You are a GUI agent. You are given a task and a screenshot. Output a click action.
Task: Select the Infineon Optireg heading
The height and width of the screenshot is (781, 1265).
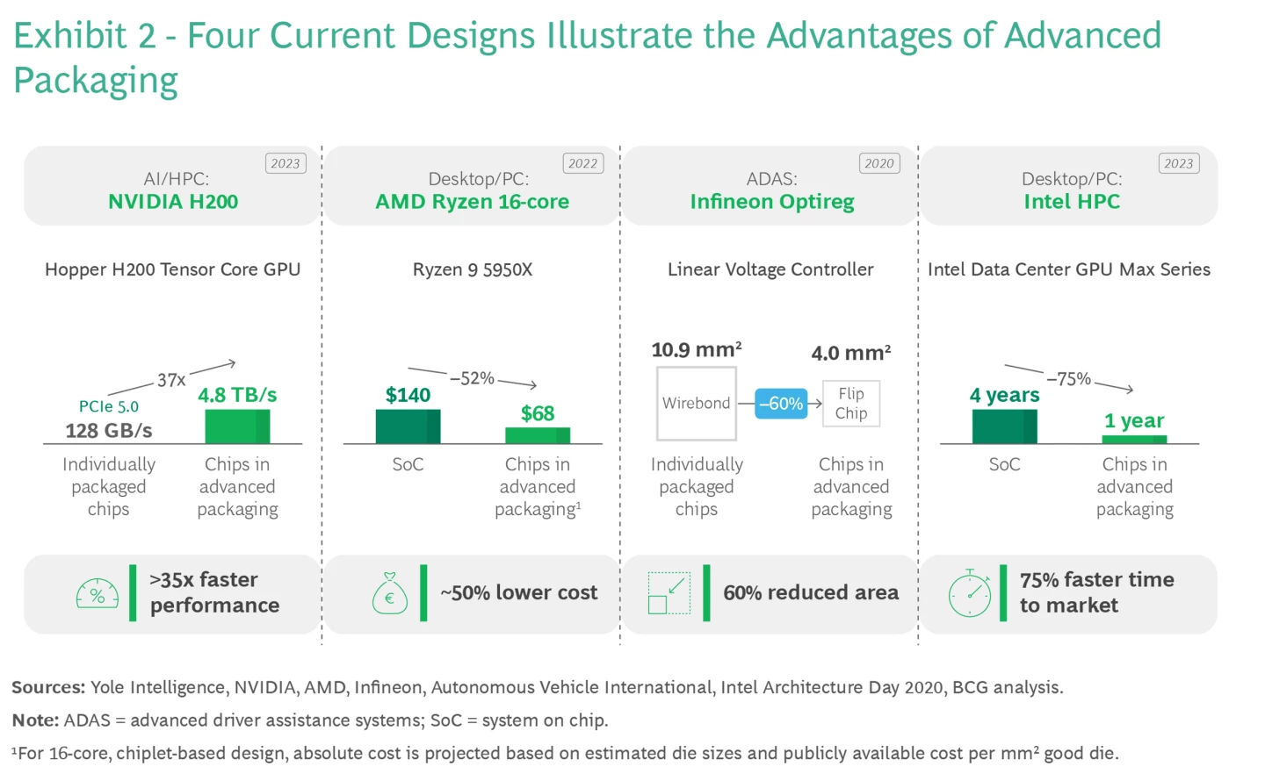[772, 203]
